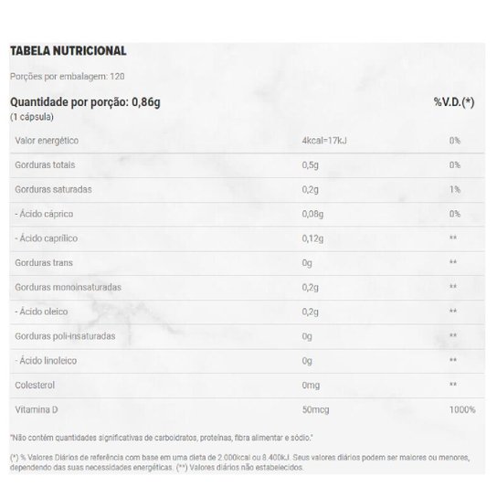Click the 50mcg Vitamina D amount
The width and height of the screenshot is (497, 497).
tap(315, 409)
